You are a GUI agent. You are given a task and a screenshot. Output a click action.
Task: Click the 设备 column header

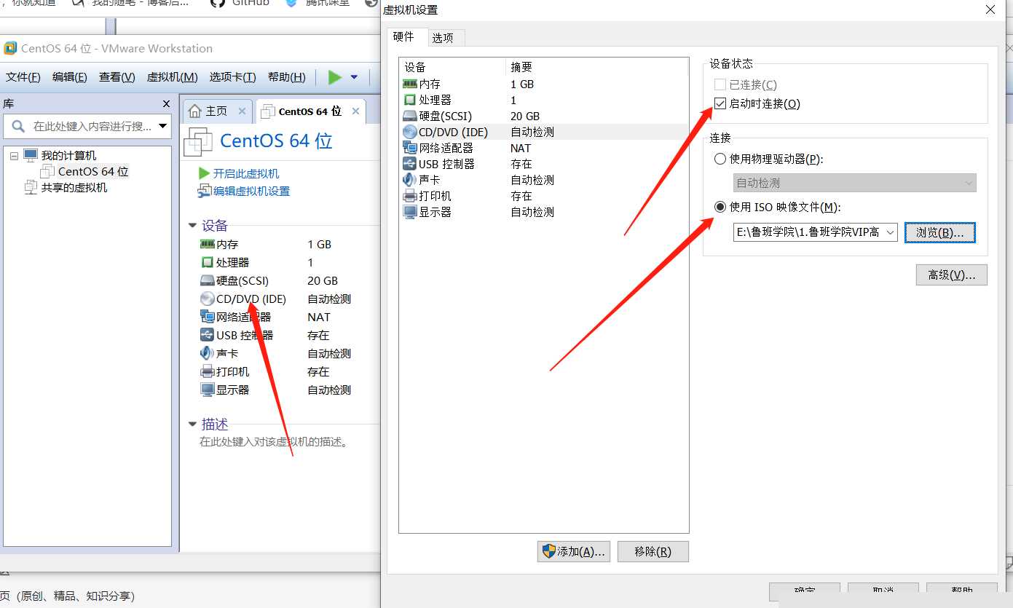pos(452,67)
